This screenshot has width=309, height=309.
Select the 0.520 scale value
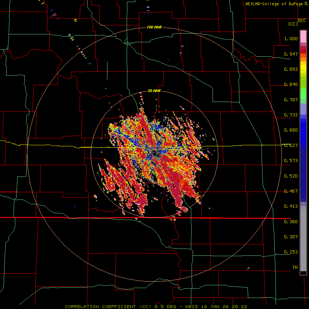coord(291,176)
